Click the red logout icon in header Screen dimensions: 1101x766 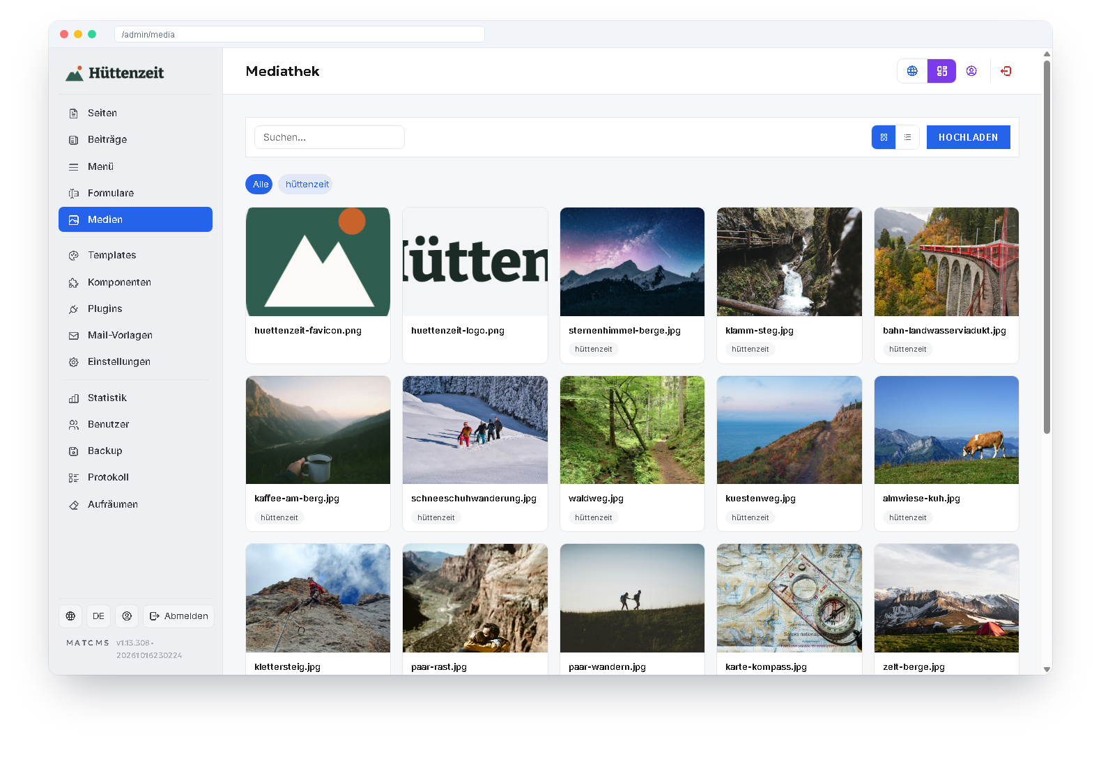tap(1006, 71)
